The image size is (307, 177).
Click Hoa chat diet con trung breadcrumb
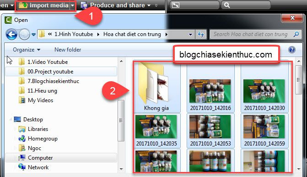coord(132,34)
